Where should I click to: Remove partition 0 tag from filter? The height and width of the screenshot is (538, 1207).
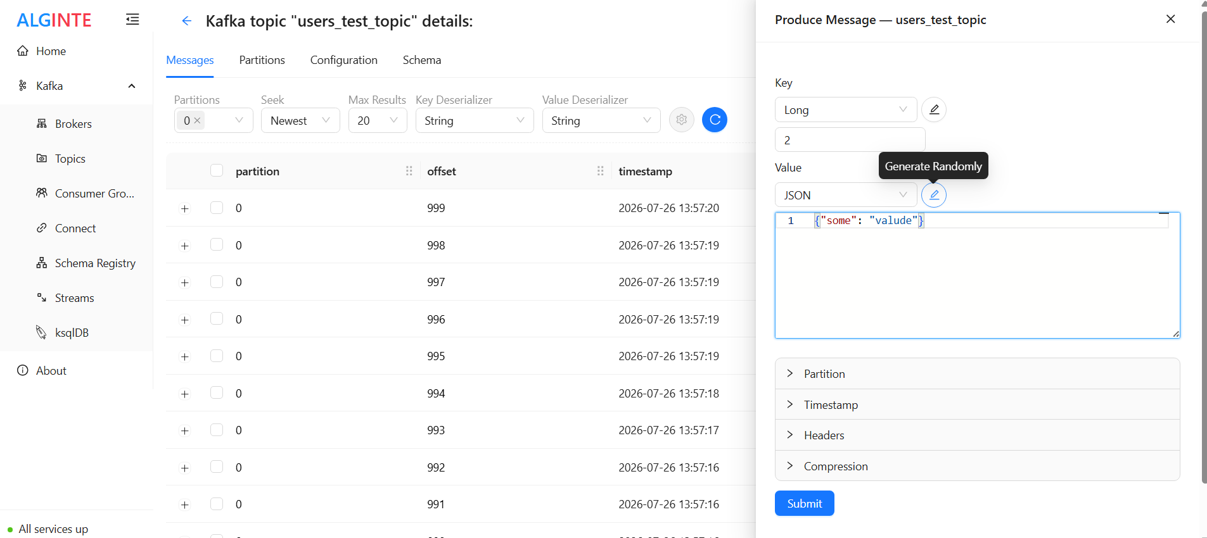coord(198,120)
